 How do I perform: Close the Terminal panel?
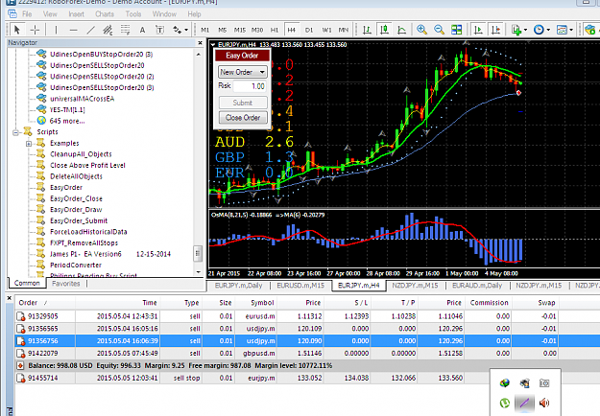click(10, 298)
